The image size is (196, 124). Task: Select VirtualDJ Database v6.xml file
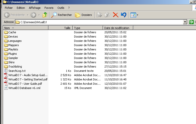click(24, 88)
